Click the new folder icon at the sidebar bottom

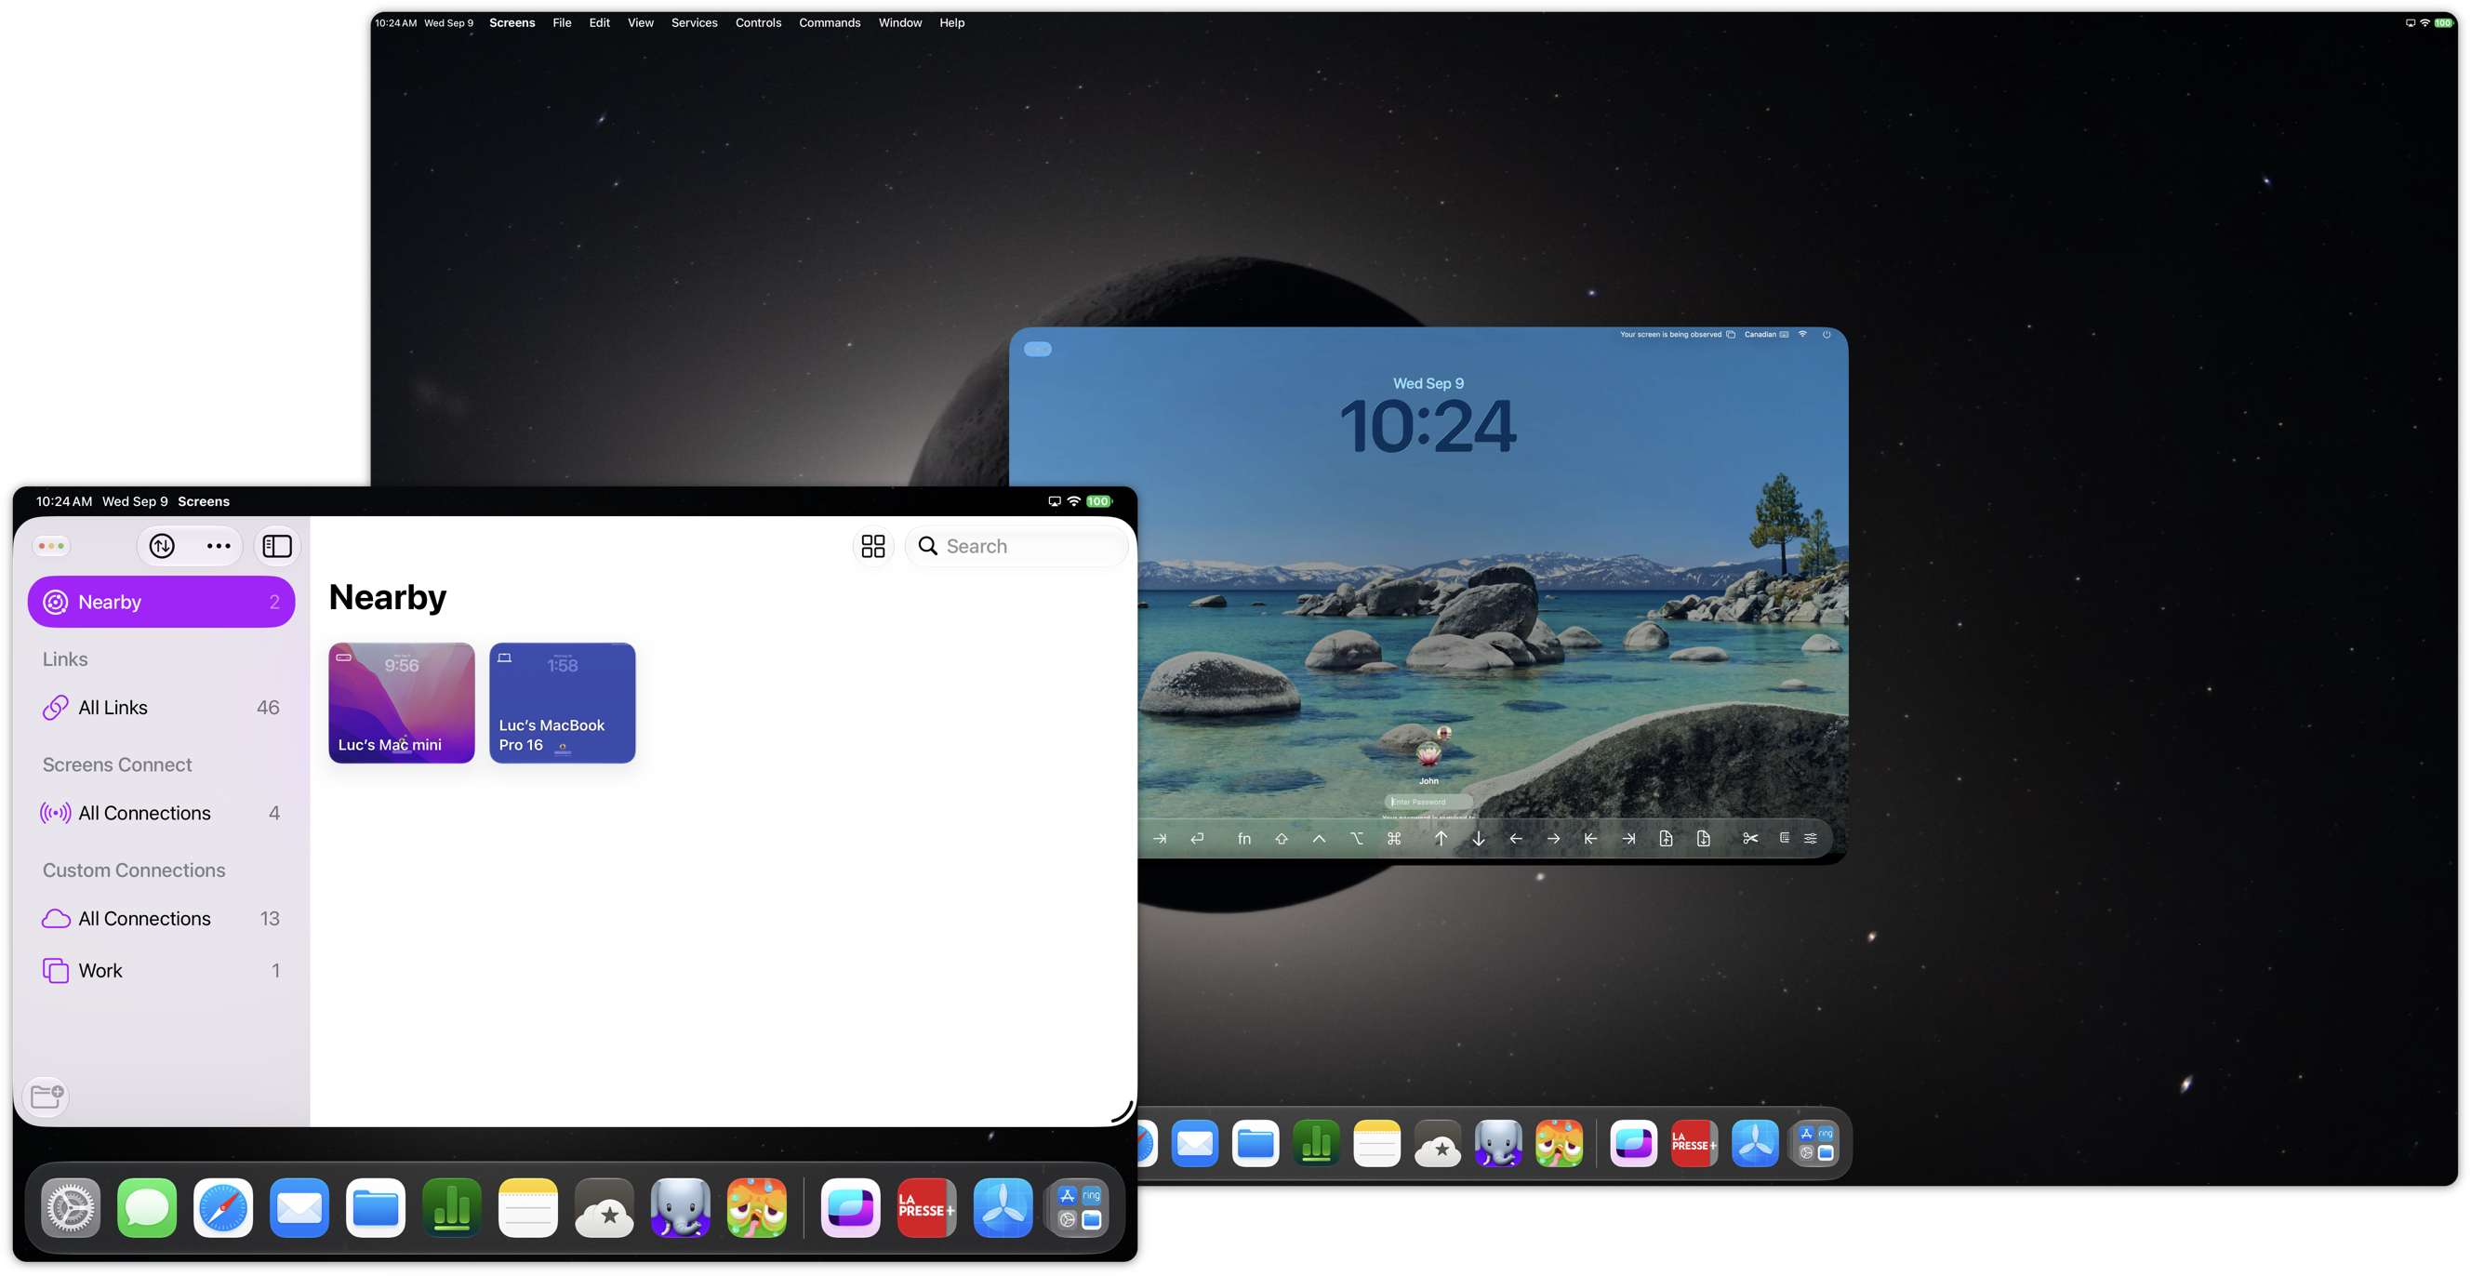tap(47, 1096)
